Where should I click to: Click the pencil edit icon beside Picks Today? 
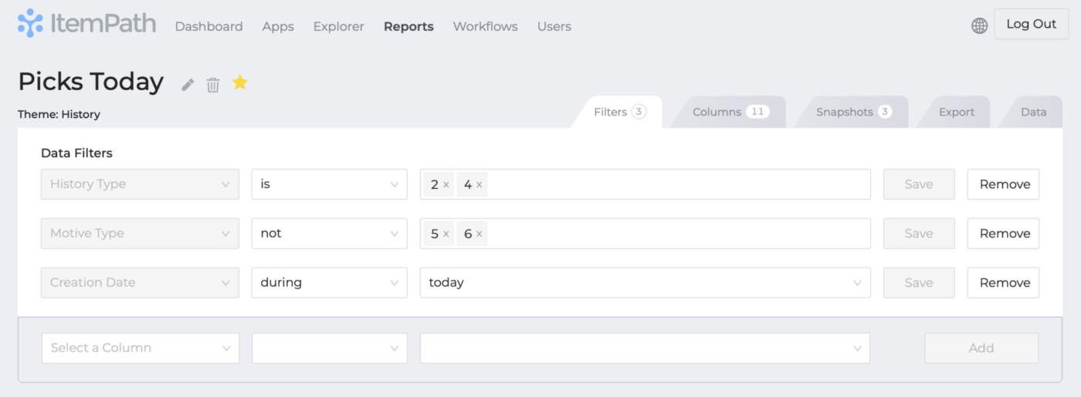(x=188, y=85)
